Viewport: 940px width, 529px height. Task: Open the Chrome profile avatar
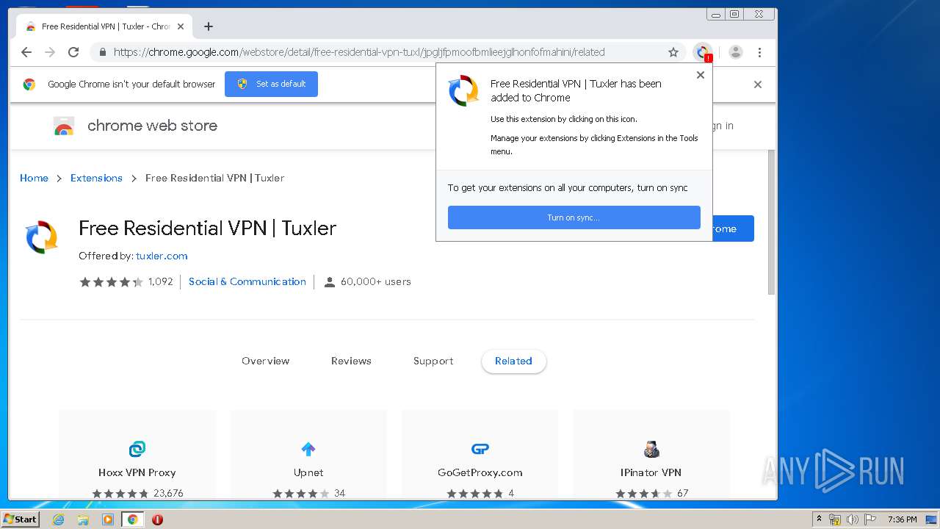736,52
